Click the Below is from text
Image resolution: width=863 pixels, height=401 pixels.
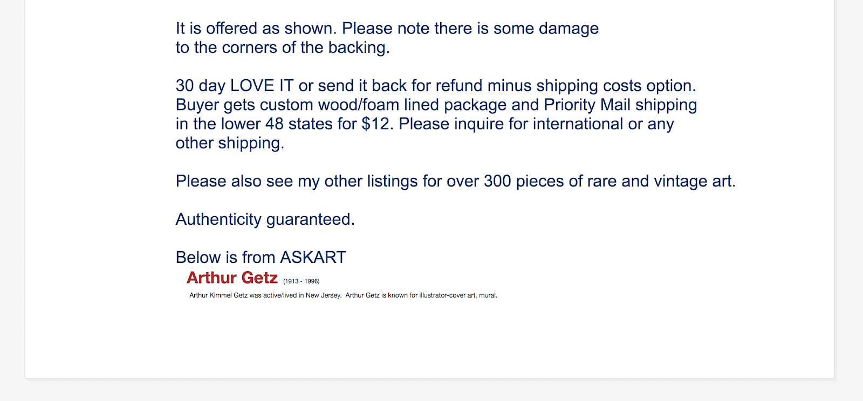tap(225, 258)
